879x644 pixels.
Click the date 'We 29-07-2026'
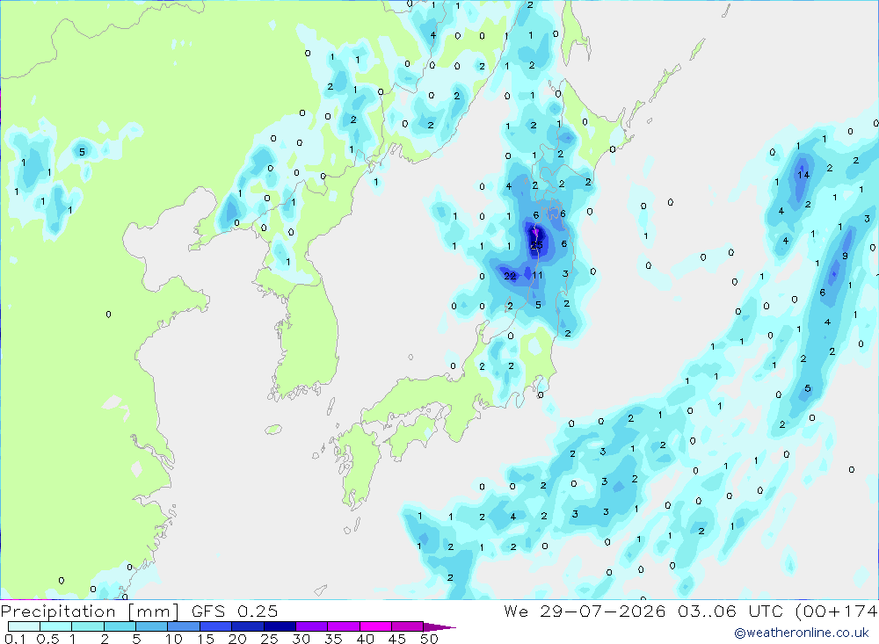click(585, 611)
